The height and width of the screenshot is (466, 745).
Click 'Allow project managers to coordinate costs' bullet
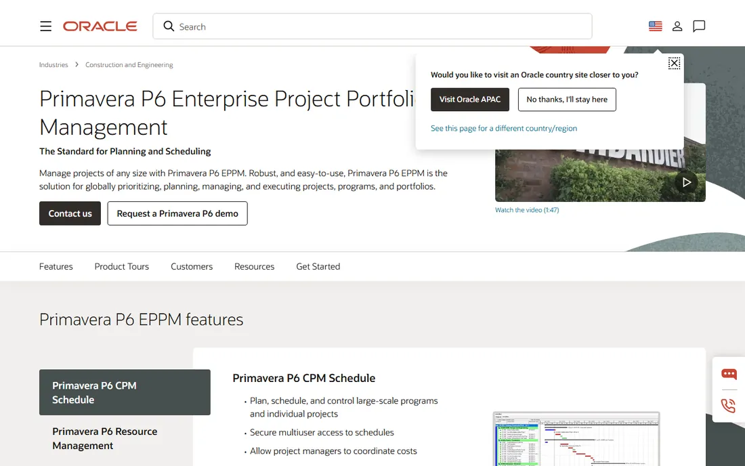click(x=333, y=451)
